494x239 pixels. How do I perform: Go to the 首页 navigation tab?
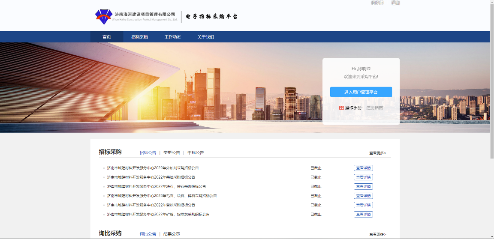click(107, 37)
